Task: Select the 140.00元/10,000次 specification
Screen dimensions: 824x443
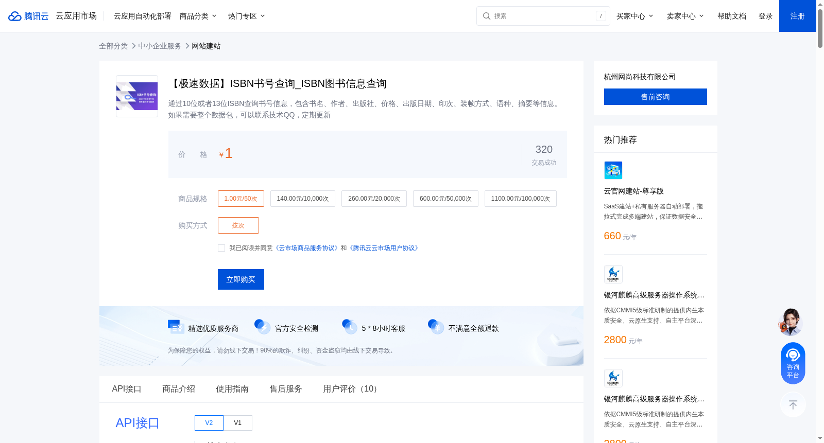Action: [303, 199]
